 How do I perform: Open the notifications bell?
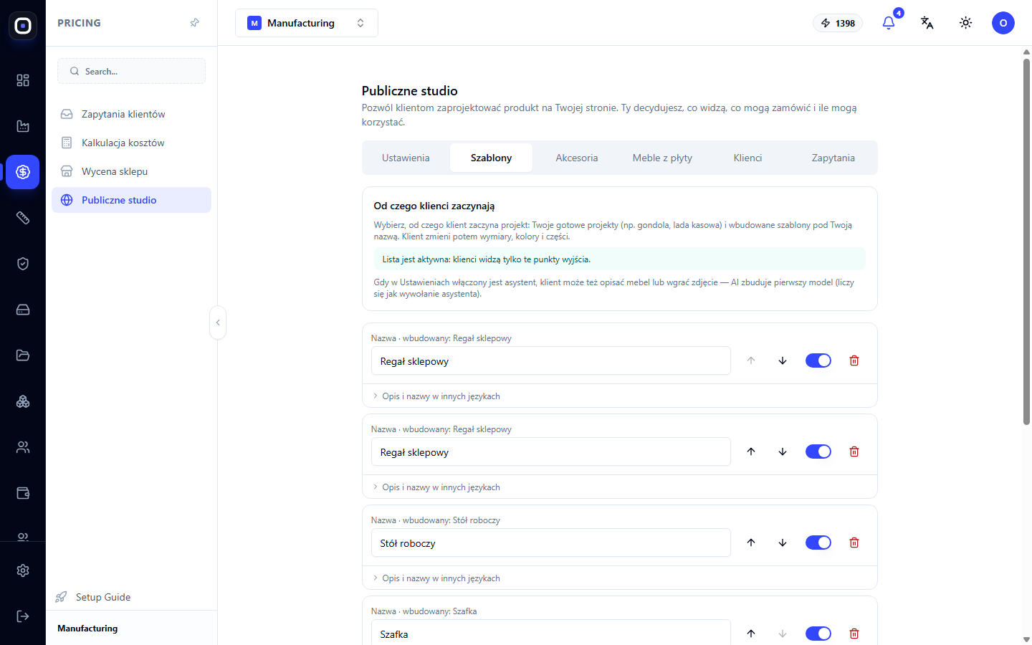pos(889,23)
